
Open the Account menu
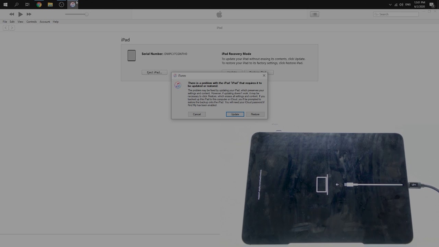(x=45, y=22)
